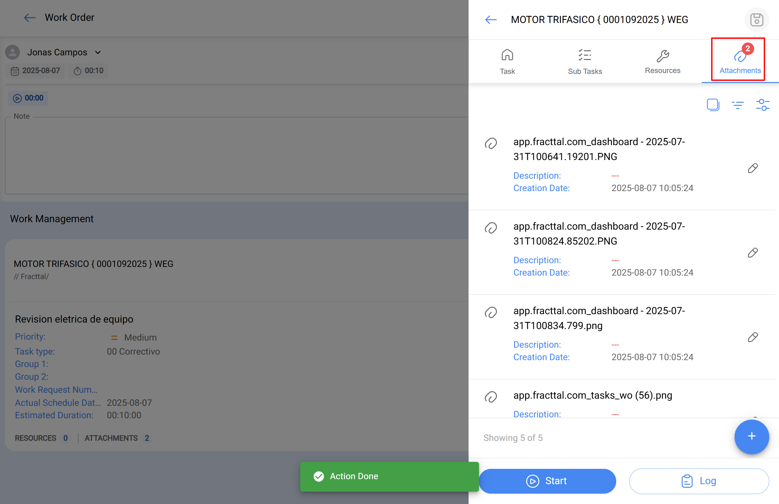Expand the Jonas Campos assignee dropdown
Viewport: 779px width, 504px height.
point(98,52)
